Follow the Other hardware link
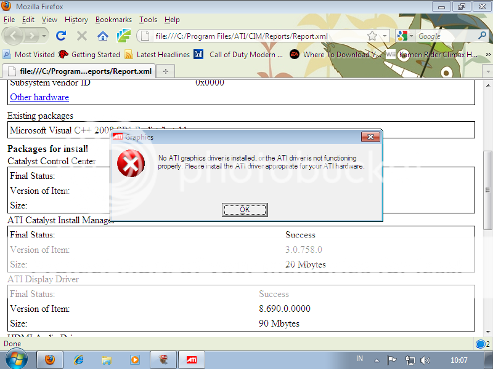493x369 pixels. coord(39,97)
